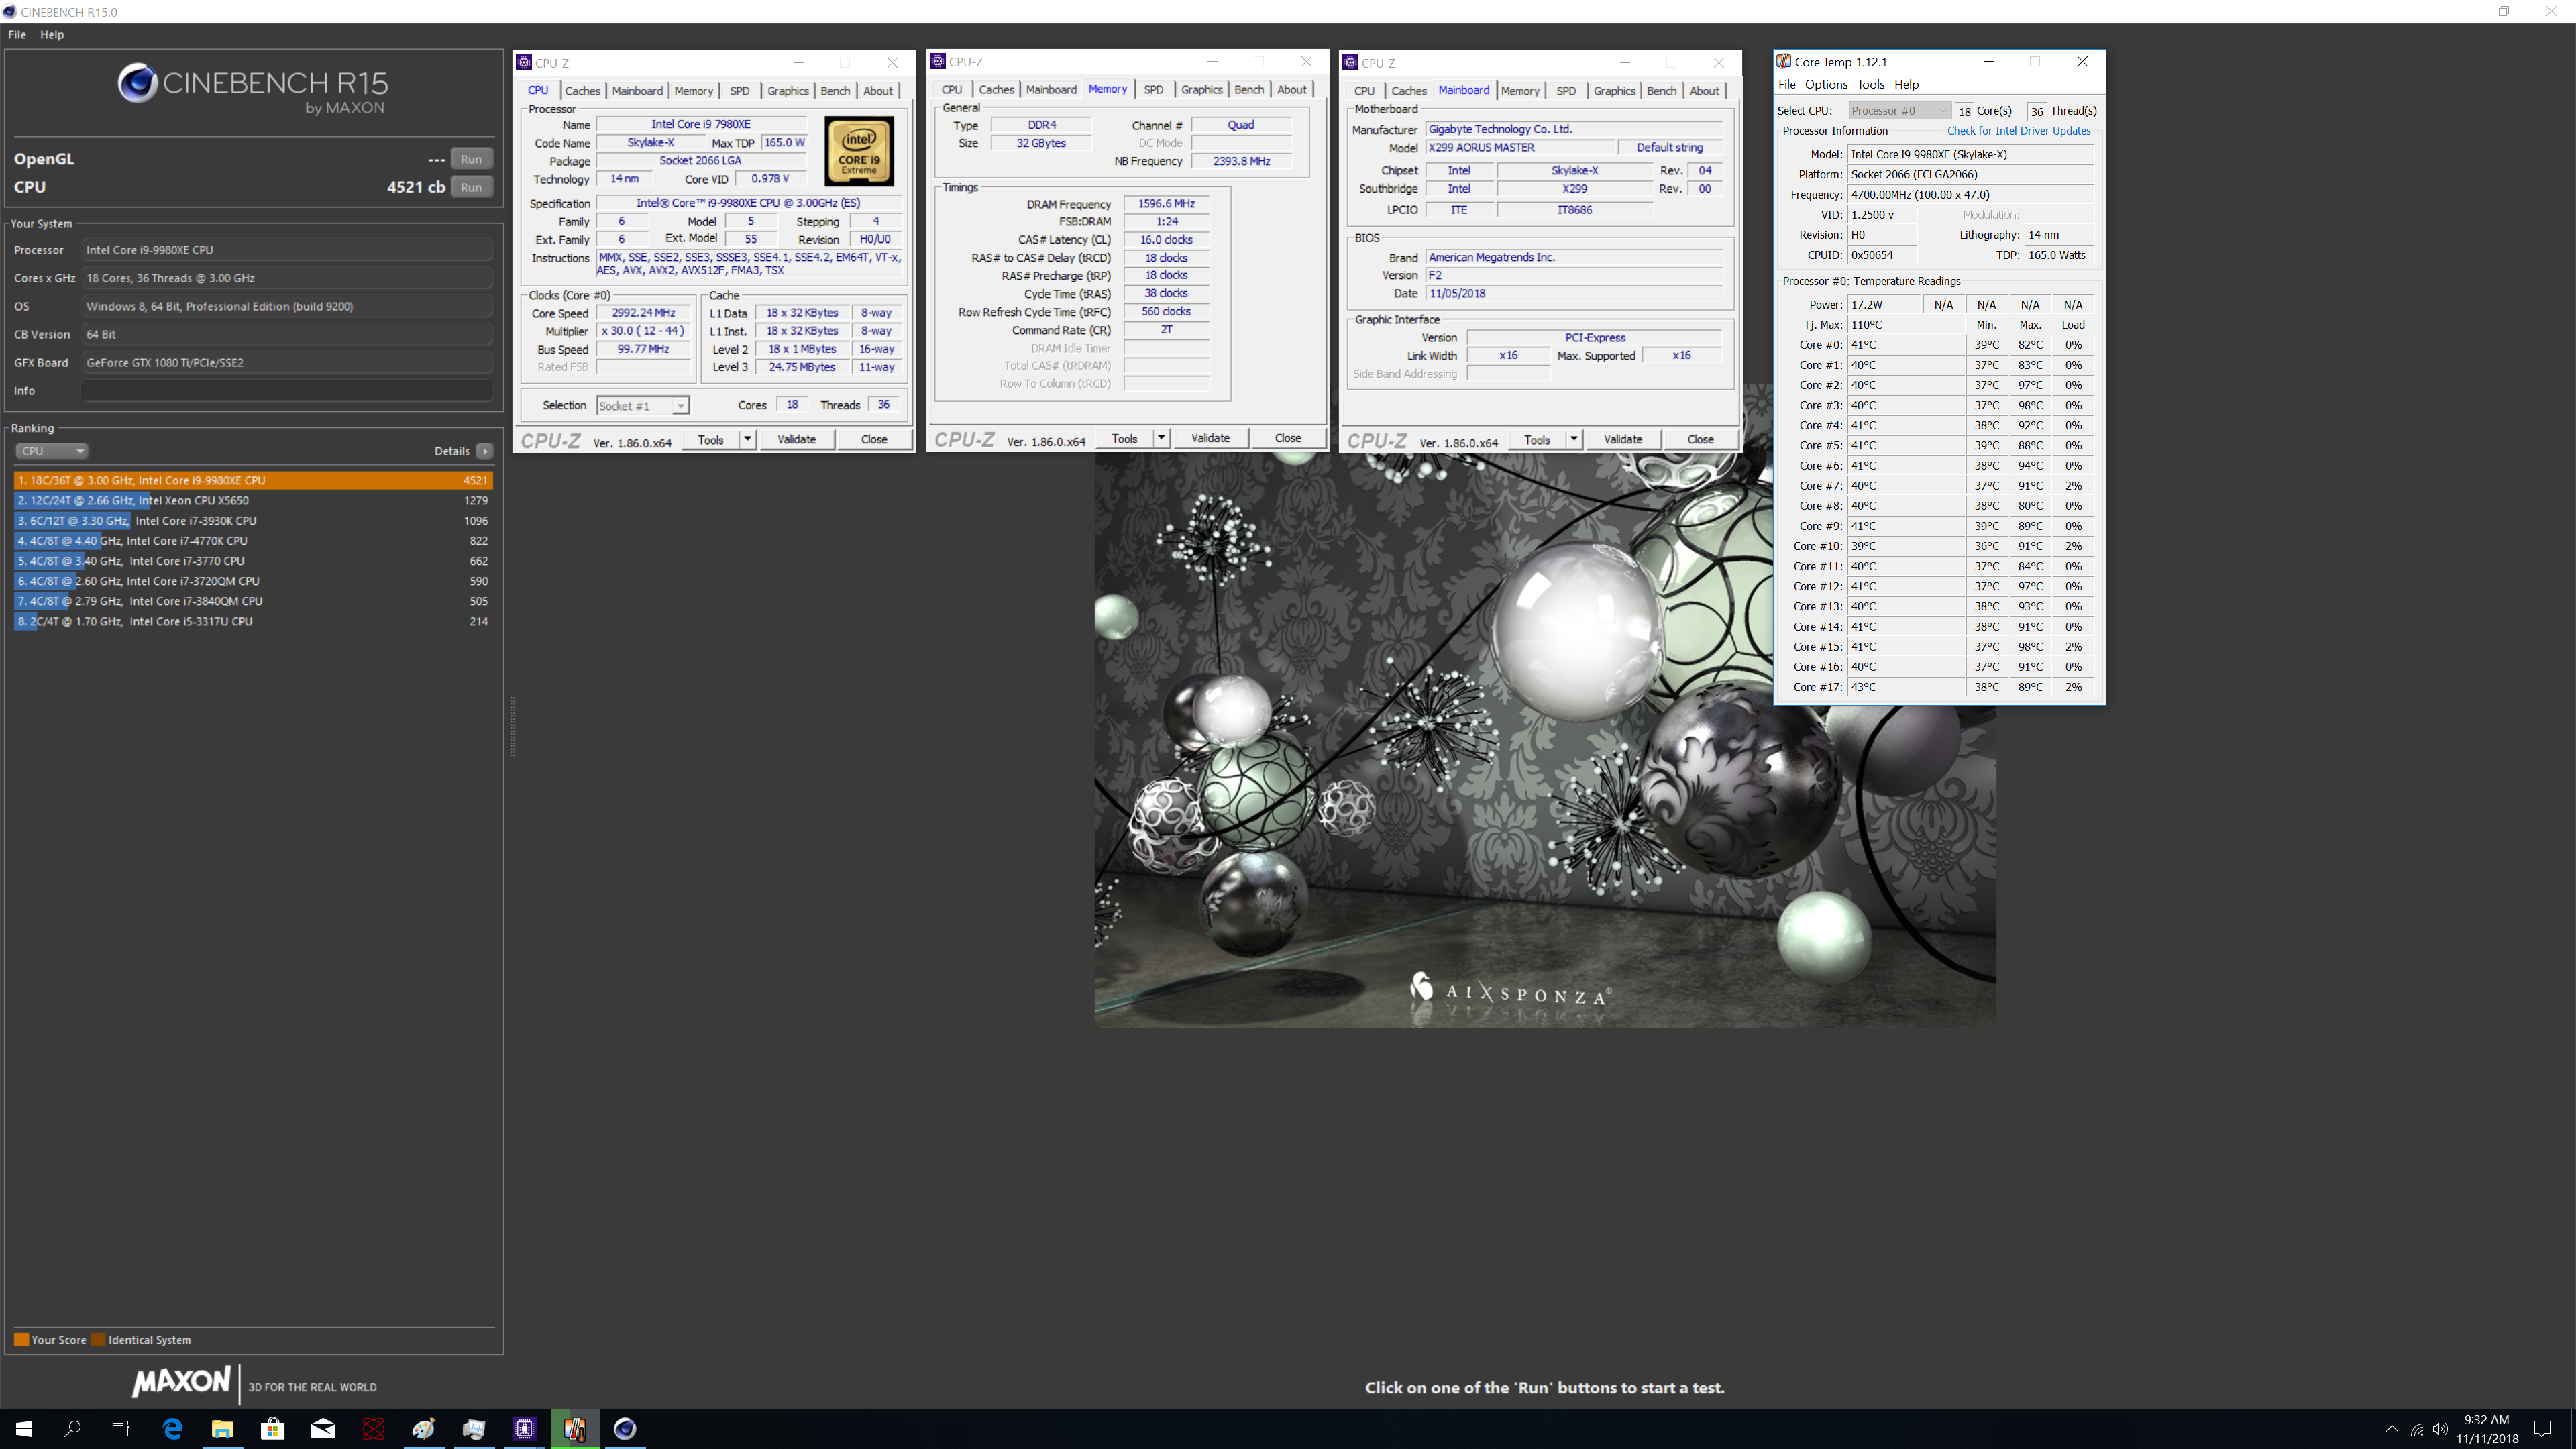Click Tools button in first CPU-Z

[x=710, y=440]
